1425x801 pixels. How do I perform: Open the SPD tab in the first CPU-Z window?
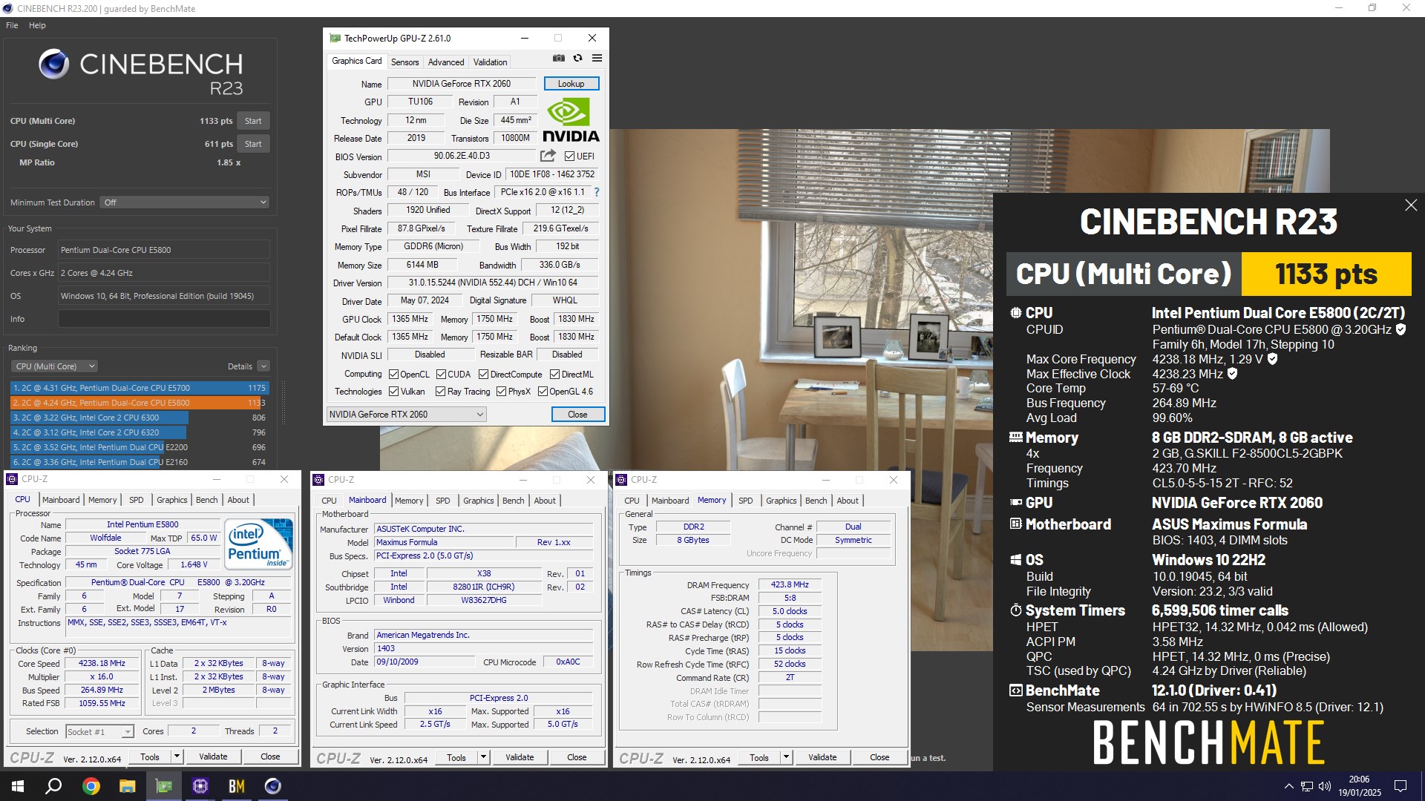[x=137, y=500]
